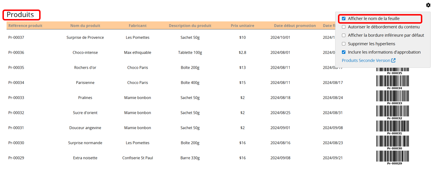
Task: Click the 'Référence produit' column header
Action: pyautogui.click(x=25, y=26)
